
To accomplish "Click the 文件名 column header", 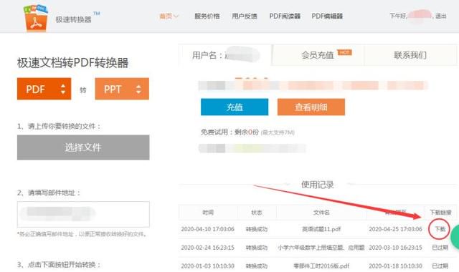I will pos(321,213).
